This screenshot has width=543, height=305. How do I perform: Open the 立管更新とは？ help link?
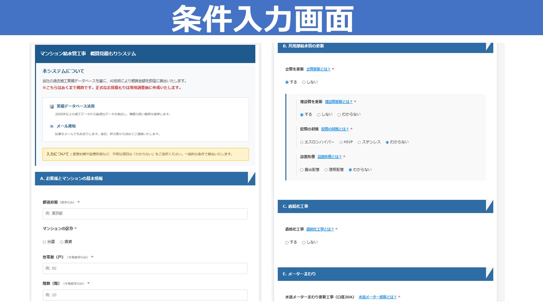pyautogui.click(x=318, y=69)
